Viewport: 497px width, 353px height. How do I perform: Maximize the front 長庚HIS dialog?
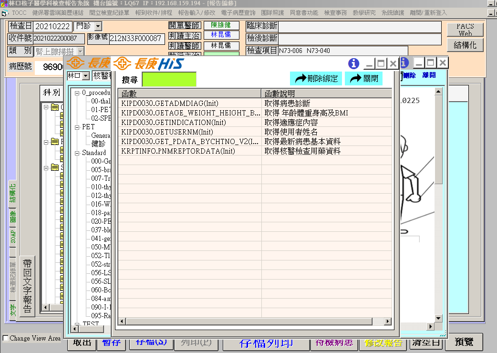click(x=381, y=63)
